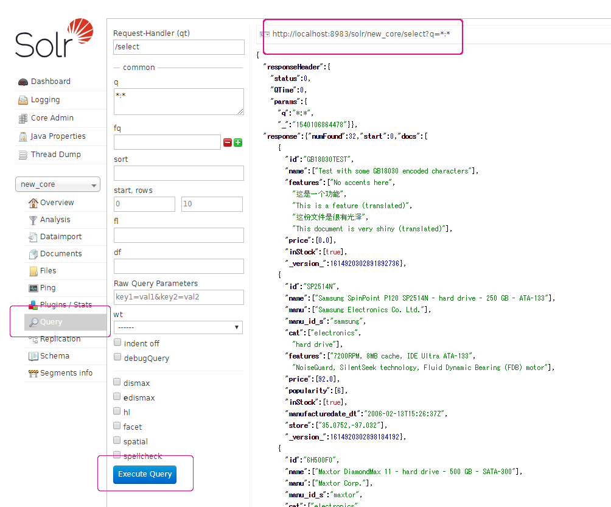
Task: Enable the spatial checkbox
Action: (x=117, y=441)
